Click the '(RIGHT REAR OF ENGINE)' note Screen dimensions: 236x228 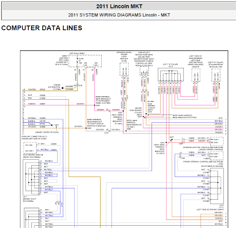[x=212, y=166]
